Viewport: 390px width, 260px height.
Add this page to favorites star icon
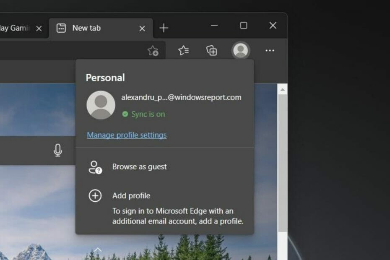coord(153,51)
